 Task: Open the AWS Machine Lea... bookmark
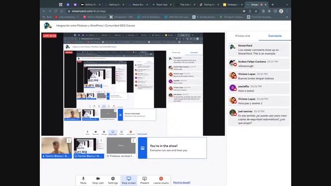pos(176,17)
